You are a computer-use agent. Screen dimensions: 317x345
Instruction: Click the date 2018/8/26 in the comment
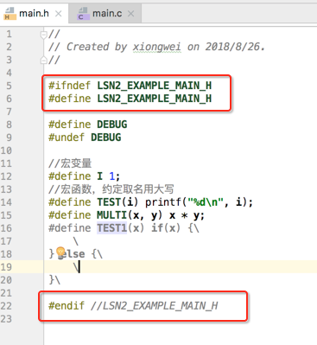(232, 47)
